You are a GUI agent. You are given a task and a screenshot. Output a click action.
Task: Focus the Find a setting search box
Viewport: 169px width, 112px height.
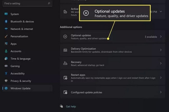coord(27,3)
